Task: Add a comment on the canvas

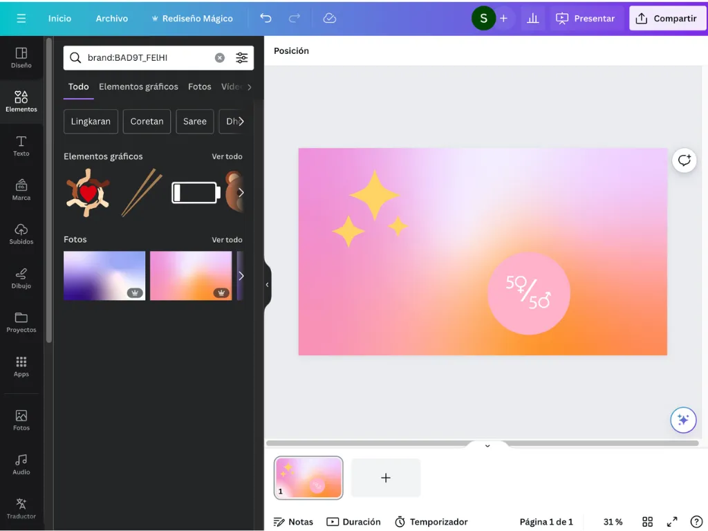Action: [684, 160]
